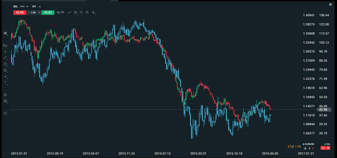Click the 2017.01.21 date label

[x=306, y=154]
